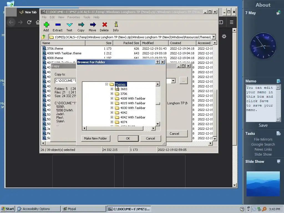The width and height of the screenshot is (284, 213).
Task: Click the Forward arrow in Mypal
Action: [x=20, y=22]
